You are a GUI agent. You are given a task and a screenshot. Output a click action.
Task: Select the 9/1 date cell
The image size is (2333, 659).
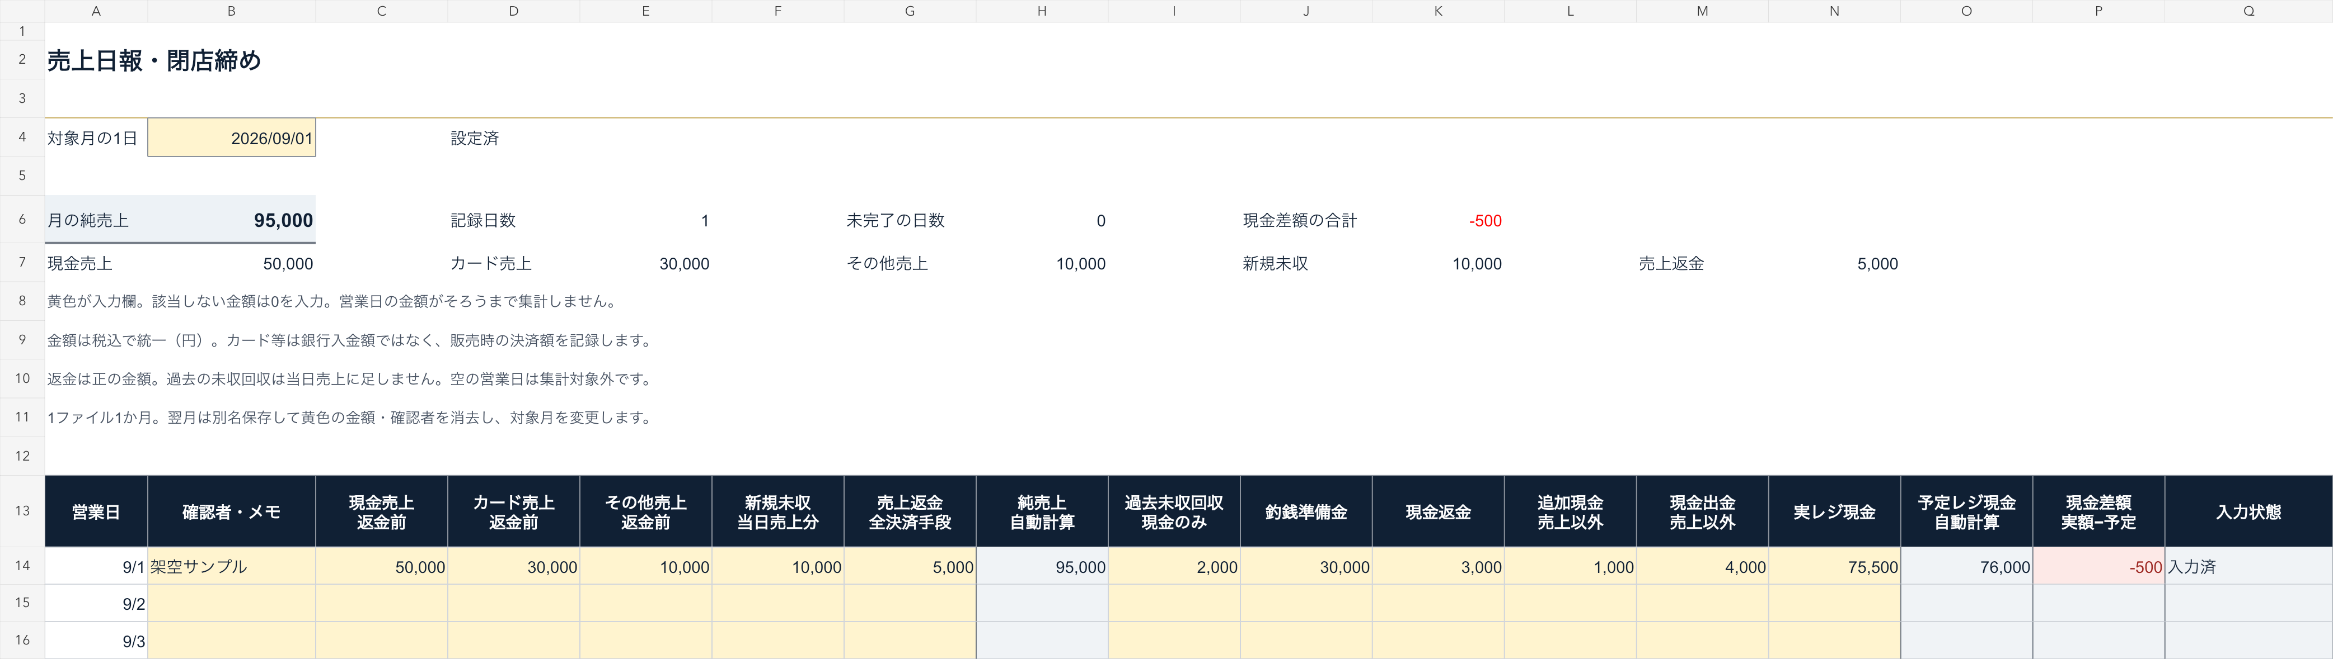(x=96, y=567)
